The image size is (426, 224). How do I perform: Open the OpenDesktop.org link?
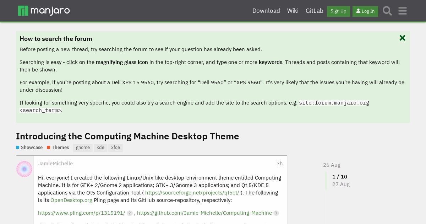71,200
